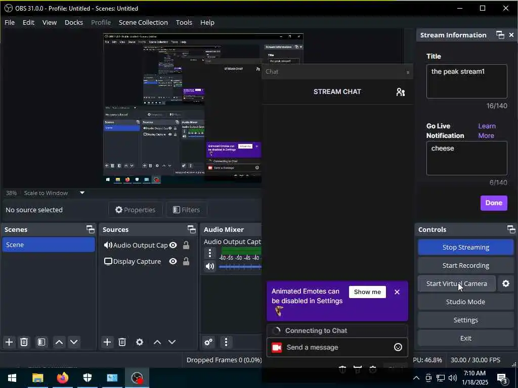518x388 pixels.
Task: Close the Stream Information dock
Action: 511,35
